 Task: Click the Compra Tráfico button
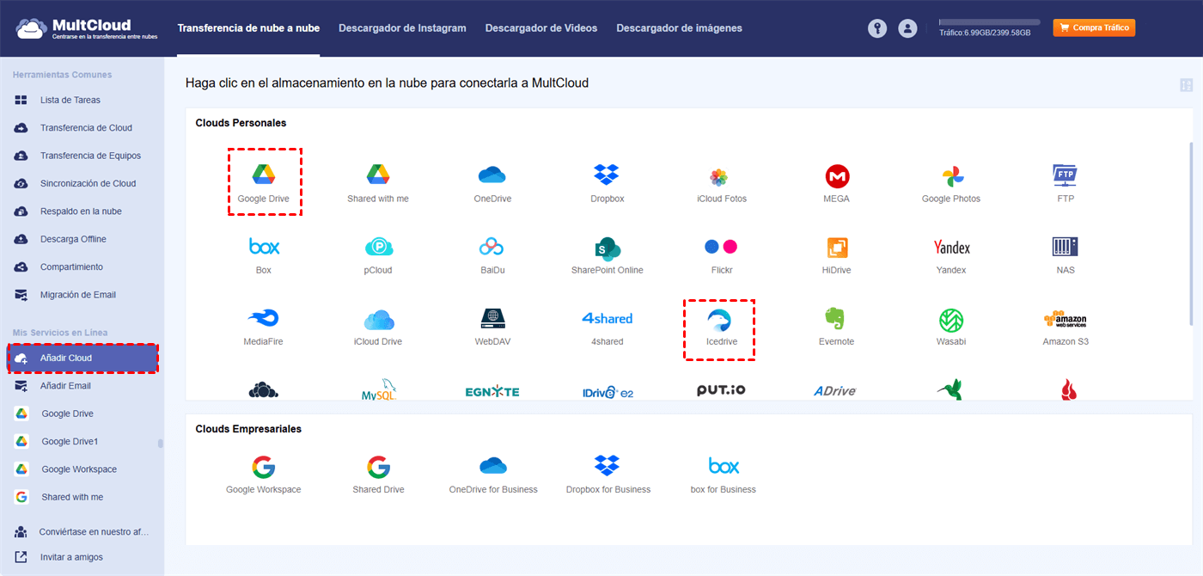point(1094,28)
